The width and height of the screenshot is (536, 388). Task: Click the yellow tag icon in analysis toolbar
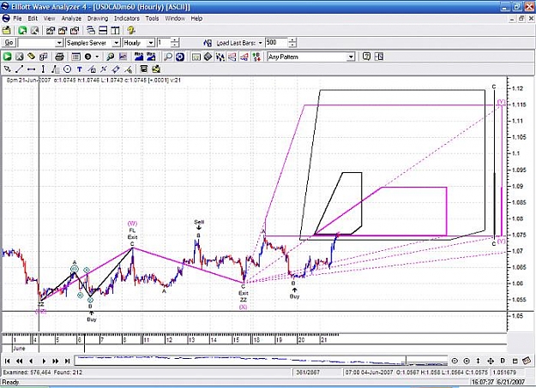32,57
